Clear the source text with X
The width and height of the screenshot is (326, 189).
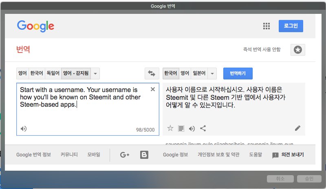153,89
